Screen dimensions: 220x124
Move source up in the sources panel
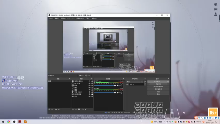pyautogui.click(x=83, y=109)
